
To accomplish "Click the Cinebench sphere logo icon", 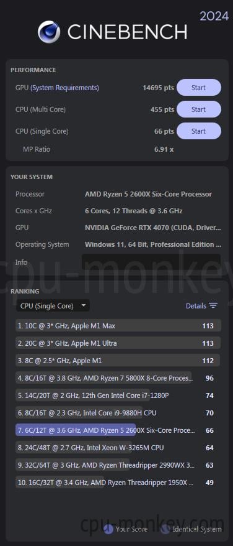I will [x=49, y=32].
